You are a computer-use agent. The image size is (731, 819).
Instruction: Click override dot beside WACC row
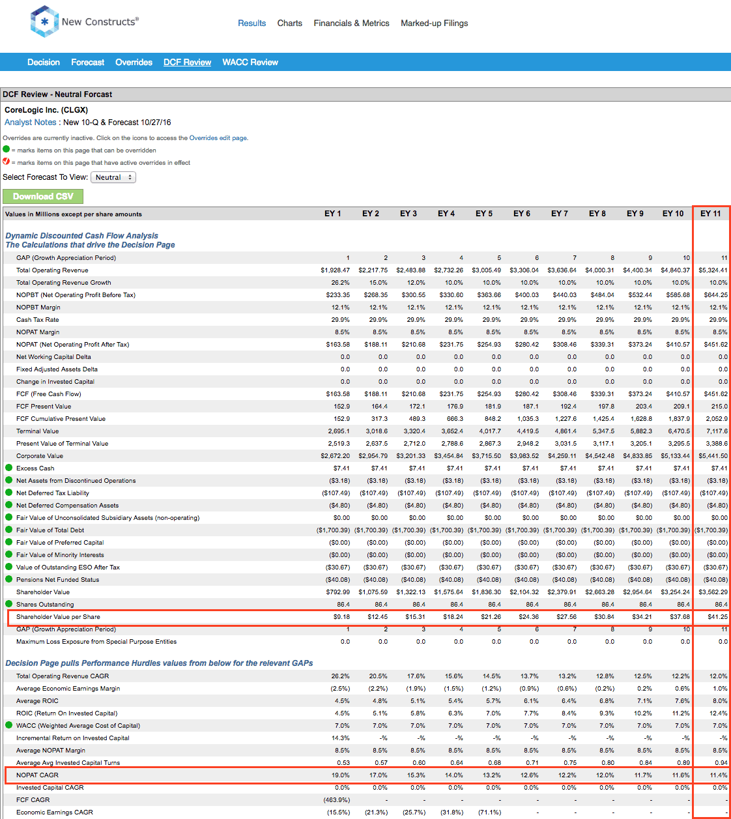click(x=8, y=725)
